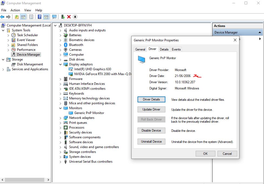Click the Up one level folder icon

[17, 17]
